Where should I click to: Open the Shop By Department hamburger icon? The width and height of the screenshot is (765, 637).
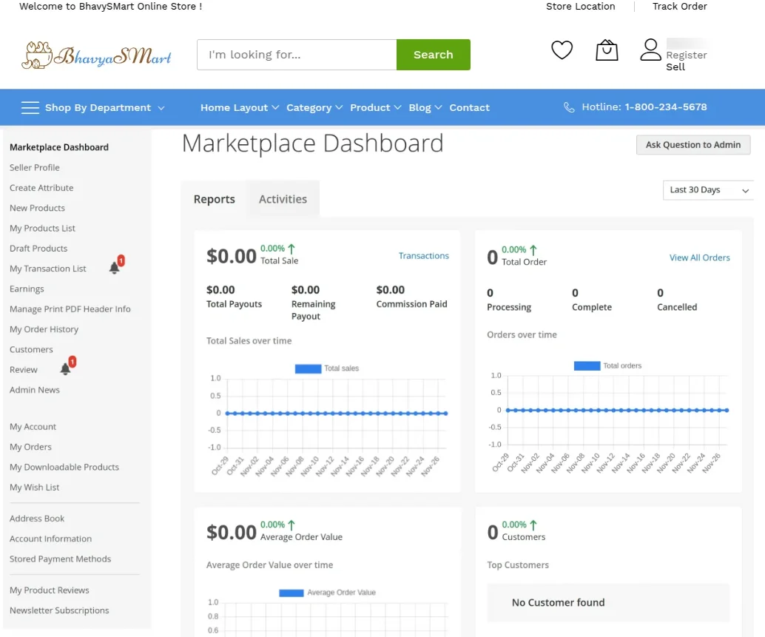point(30,107)
